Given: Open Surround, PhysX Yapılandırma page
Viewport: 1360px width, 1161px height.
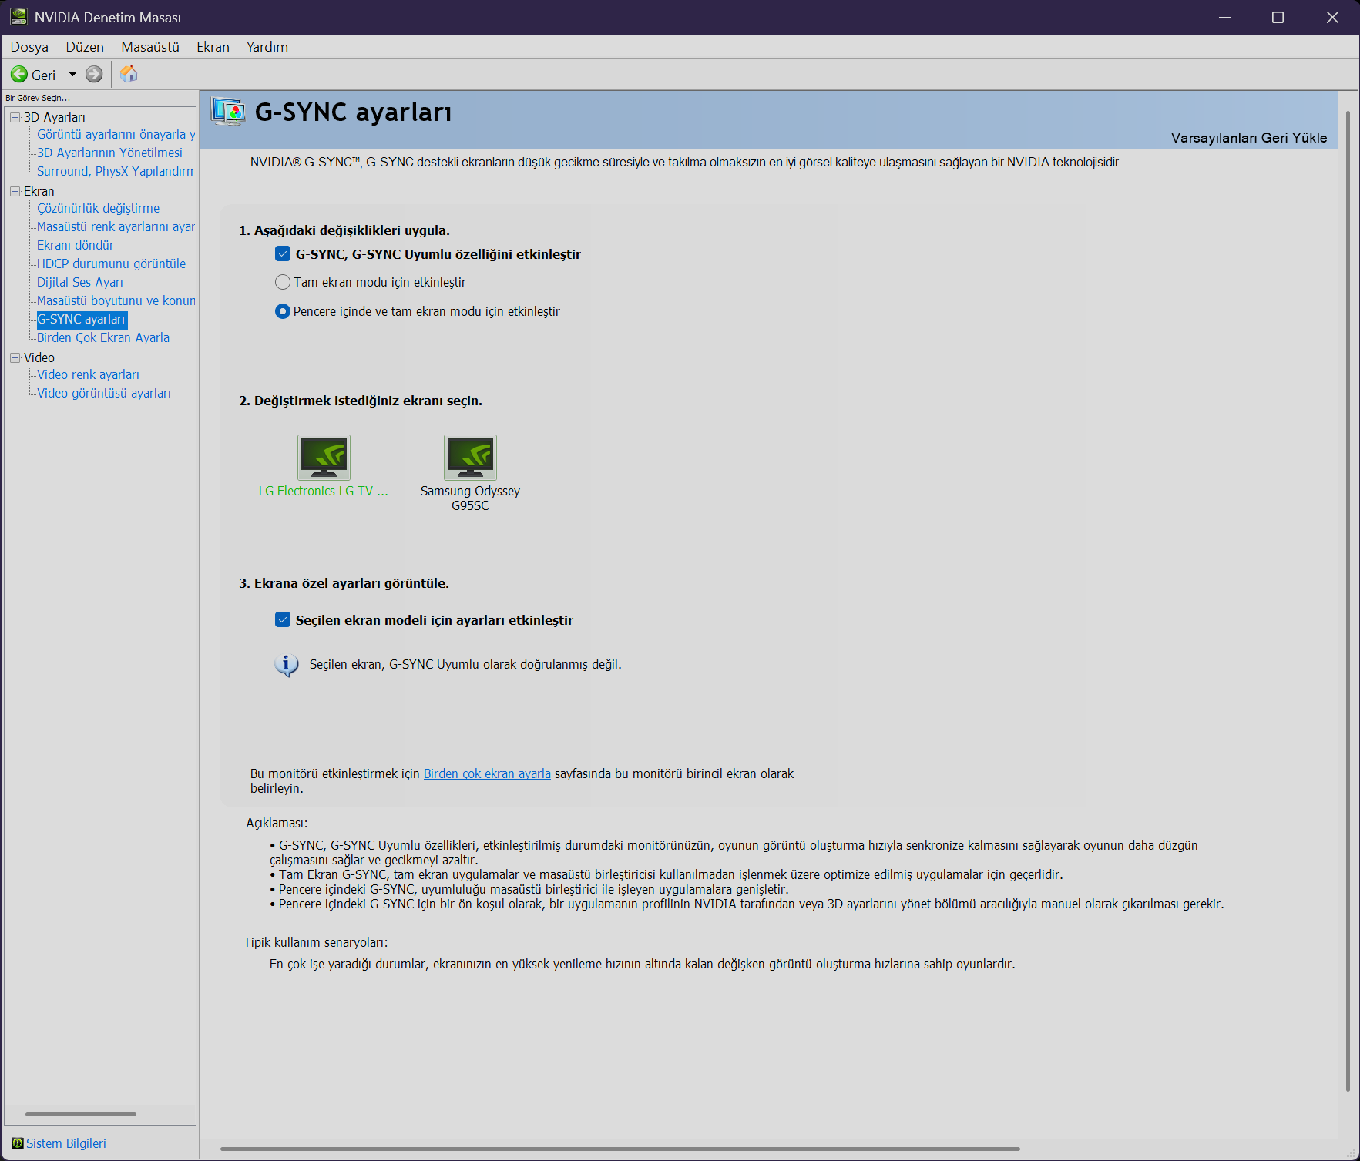Looking at the screenshot, I should click(116, 171).
